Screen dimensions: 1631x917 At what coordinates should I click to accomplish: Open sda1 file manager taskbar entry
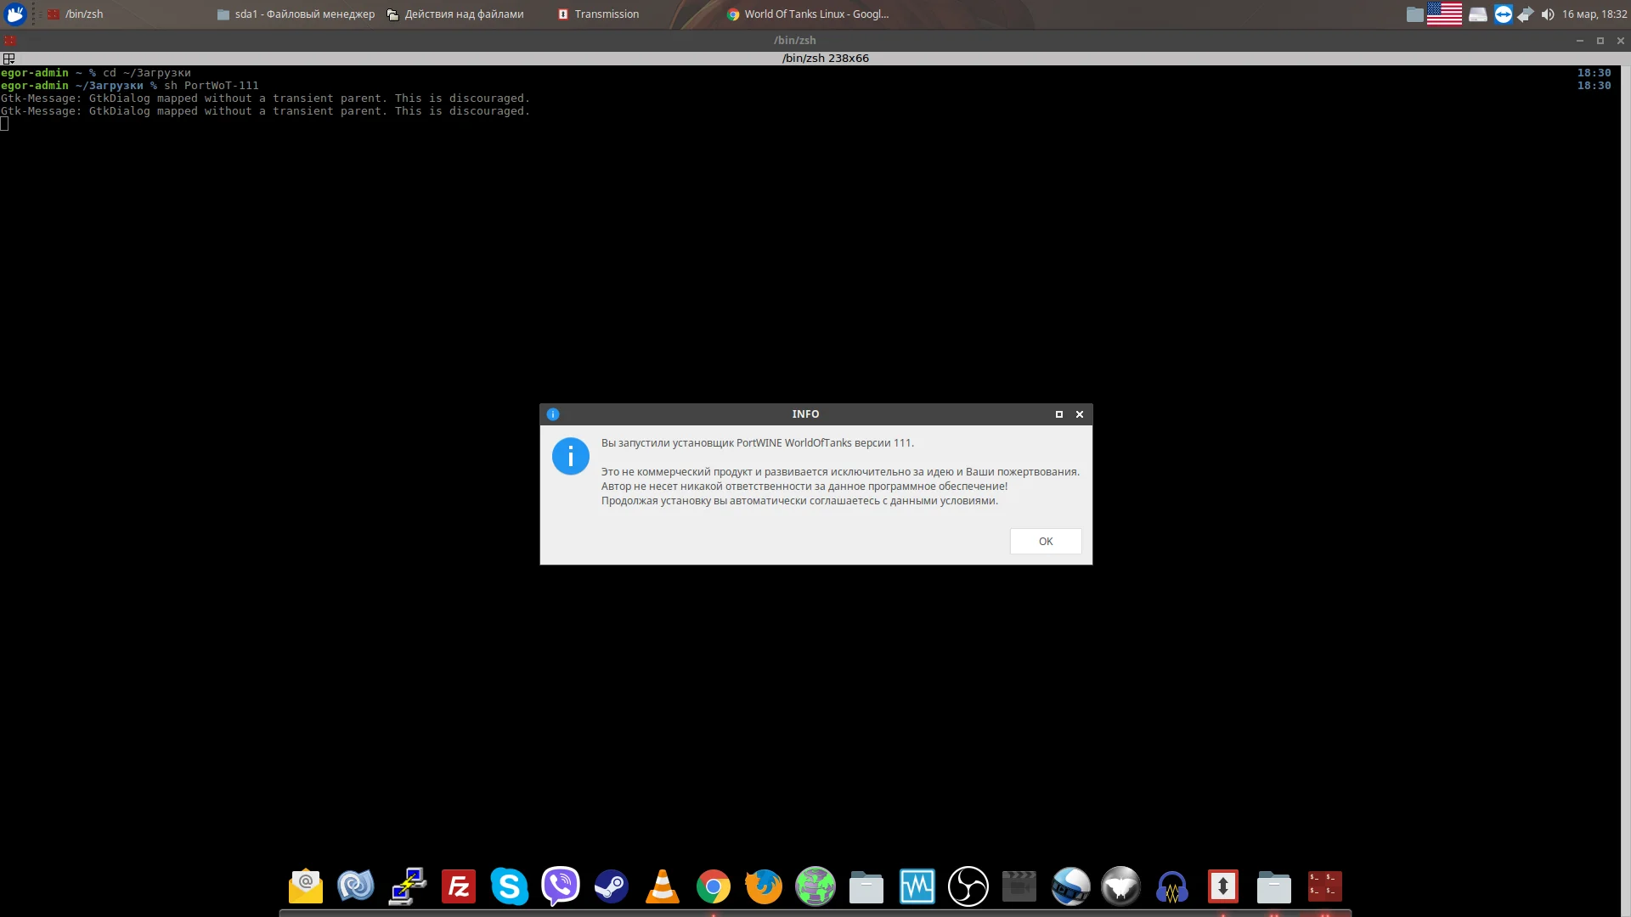pos(296,14)
